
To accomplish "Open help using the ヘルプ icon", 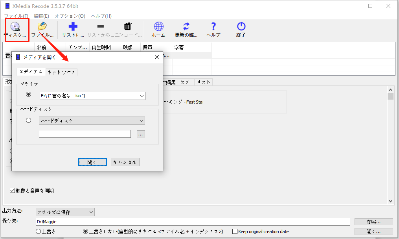I will tap(213, 29).
